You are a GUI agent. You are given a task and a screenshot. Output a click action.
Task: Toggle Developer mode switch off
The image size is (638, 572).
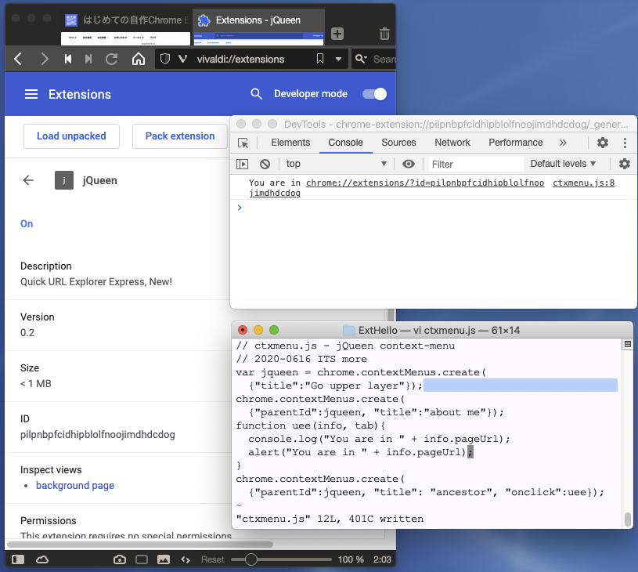coord(374,94)
